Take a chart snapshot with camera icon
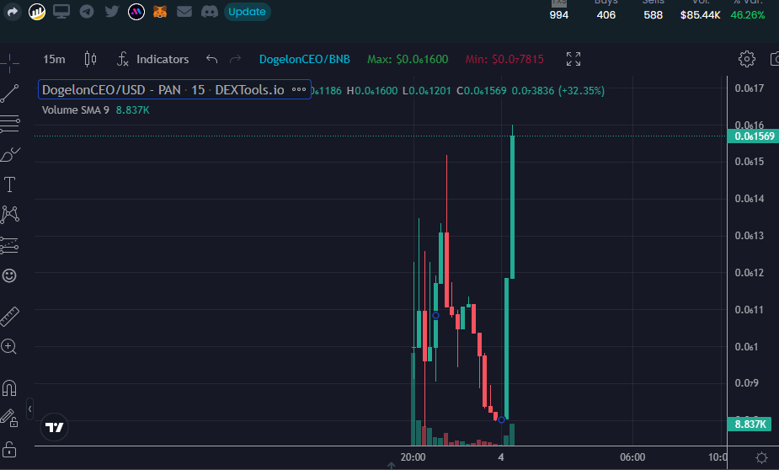779x470 pixels. tap(775, 59)
